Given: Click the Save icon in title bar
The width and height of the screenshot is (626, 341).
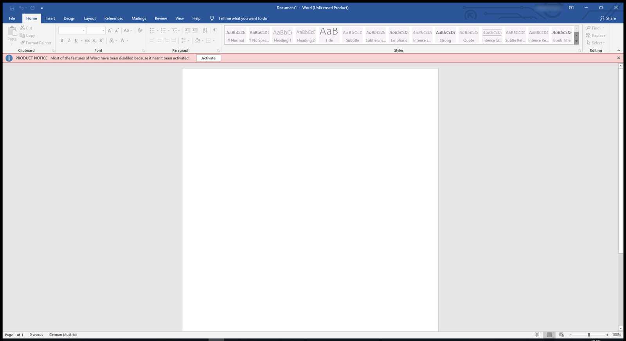Looking at the screenshot, I should coord(12,8).
